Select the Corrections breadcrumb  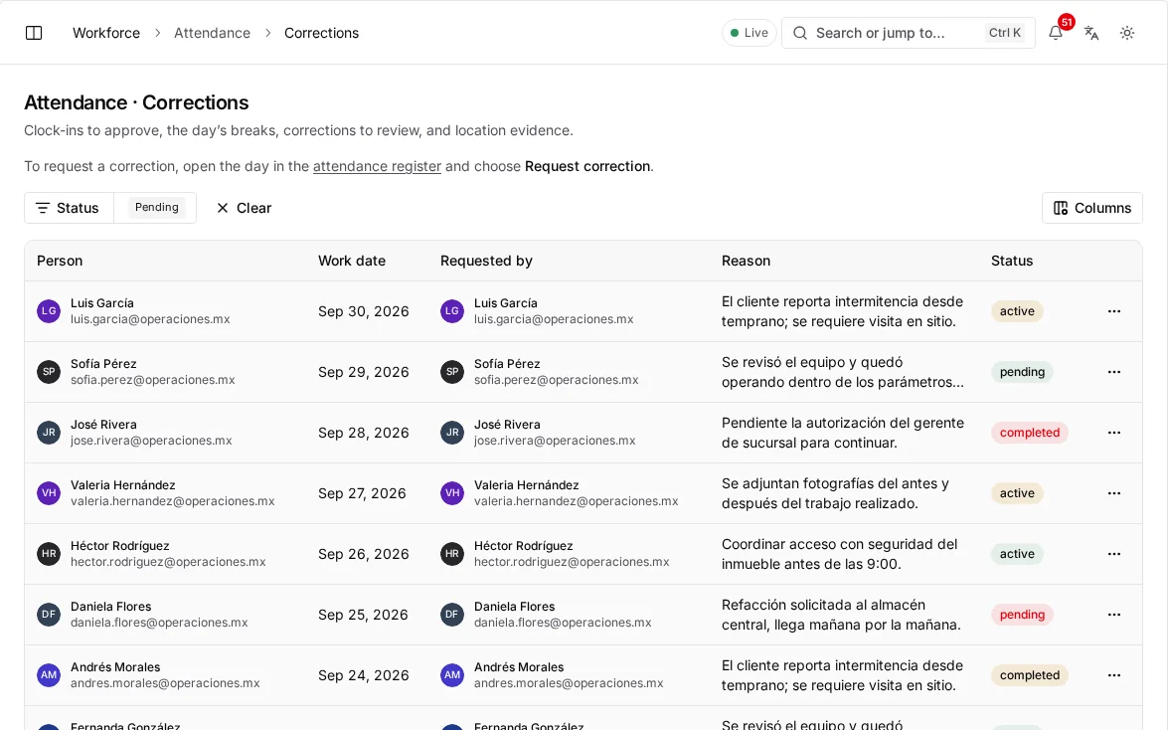(x=322, y=33)
